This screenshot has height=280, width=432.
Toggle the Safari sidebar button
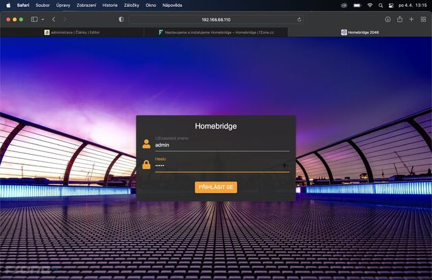click(x=34, y=19)
